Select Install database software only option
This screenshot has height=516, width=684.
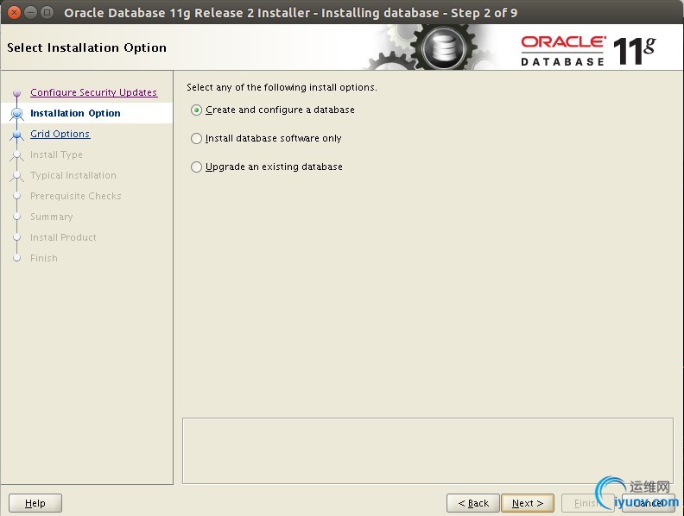click(x=196, y=139)
